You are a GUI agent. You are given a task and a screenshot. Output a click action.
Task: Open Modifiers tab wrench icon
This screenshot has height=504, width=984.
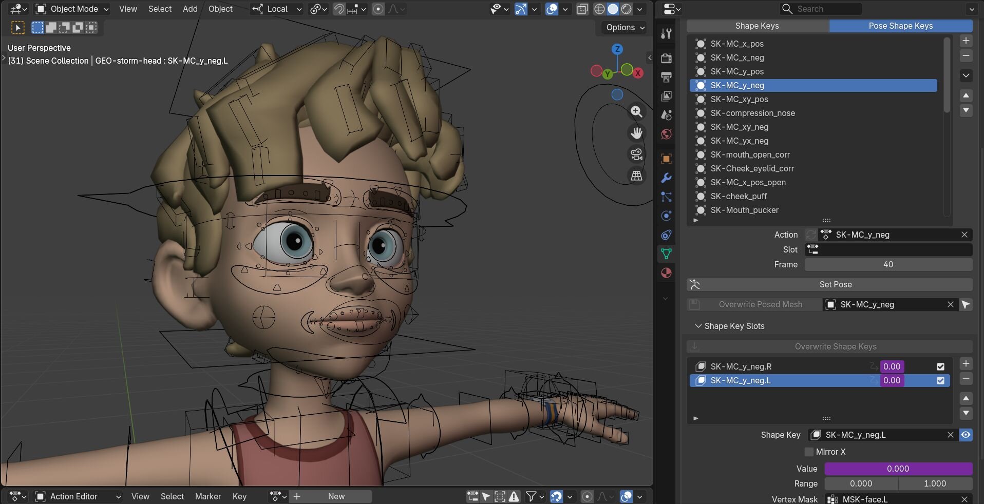click(x=666, y=178)
